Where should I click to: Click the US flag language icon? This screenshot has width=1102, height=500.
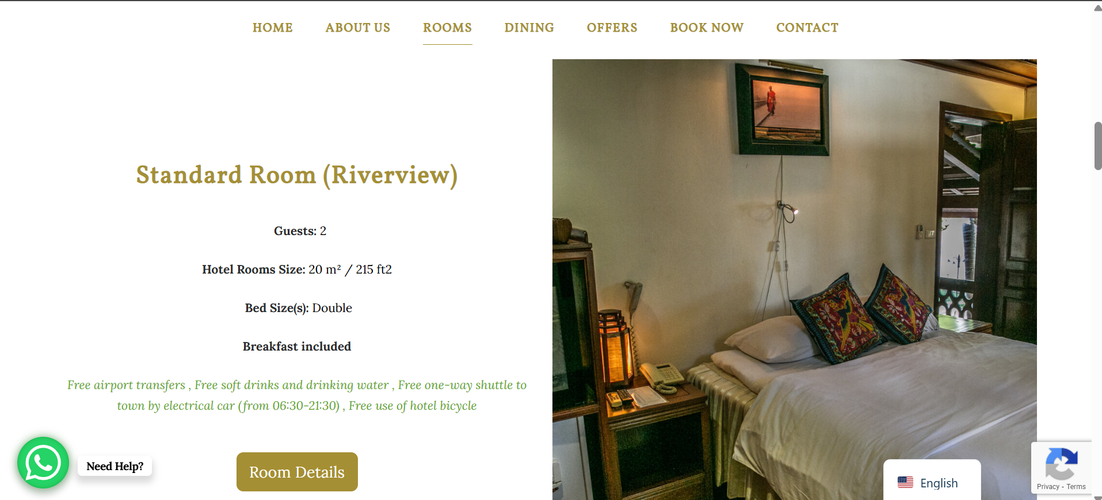(x=905, y=483)
